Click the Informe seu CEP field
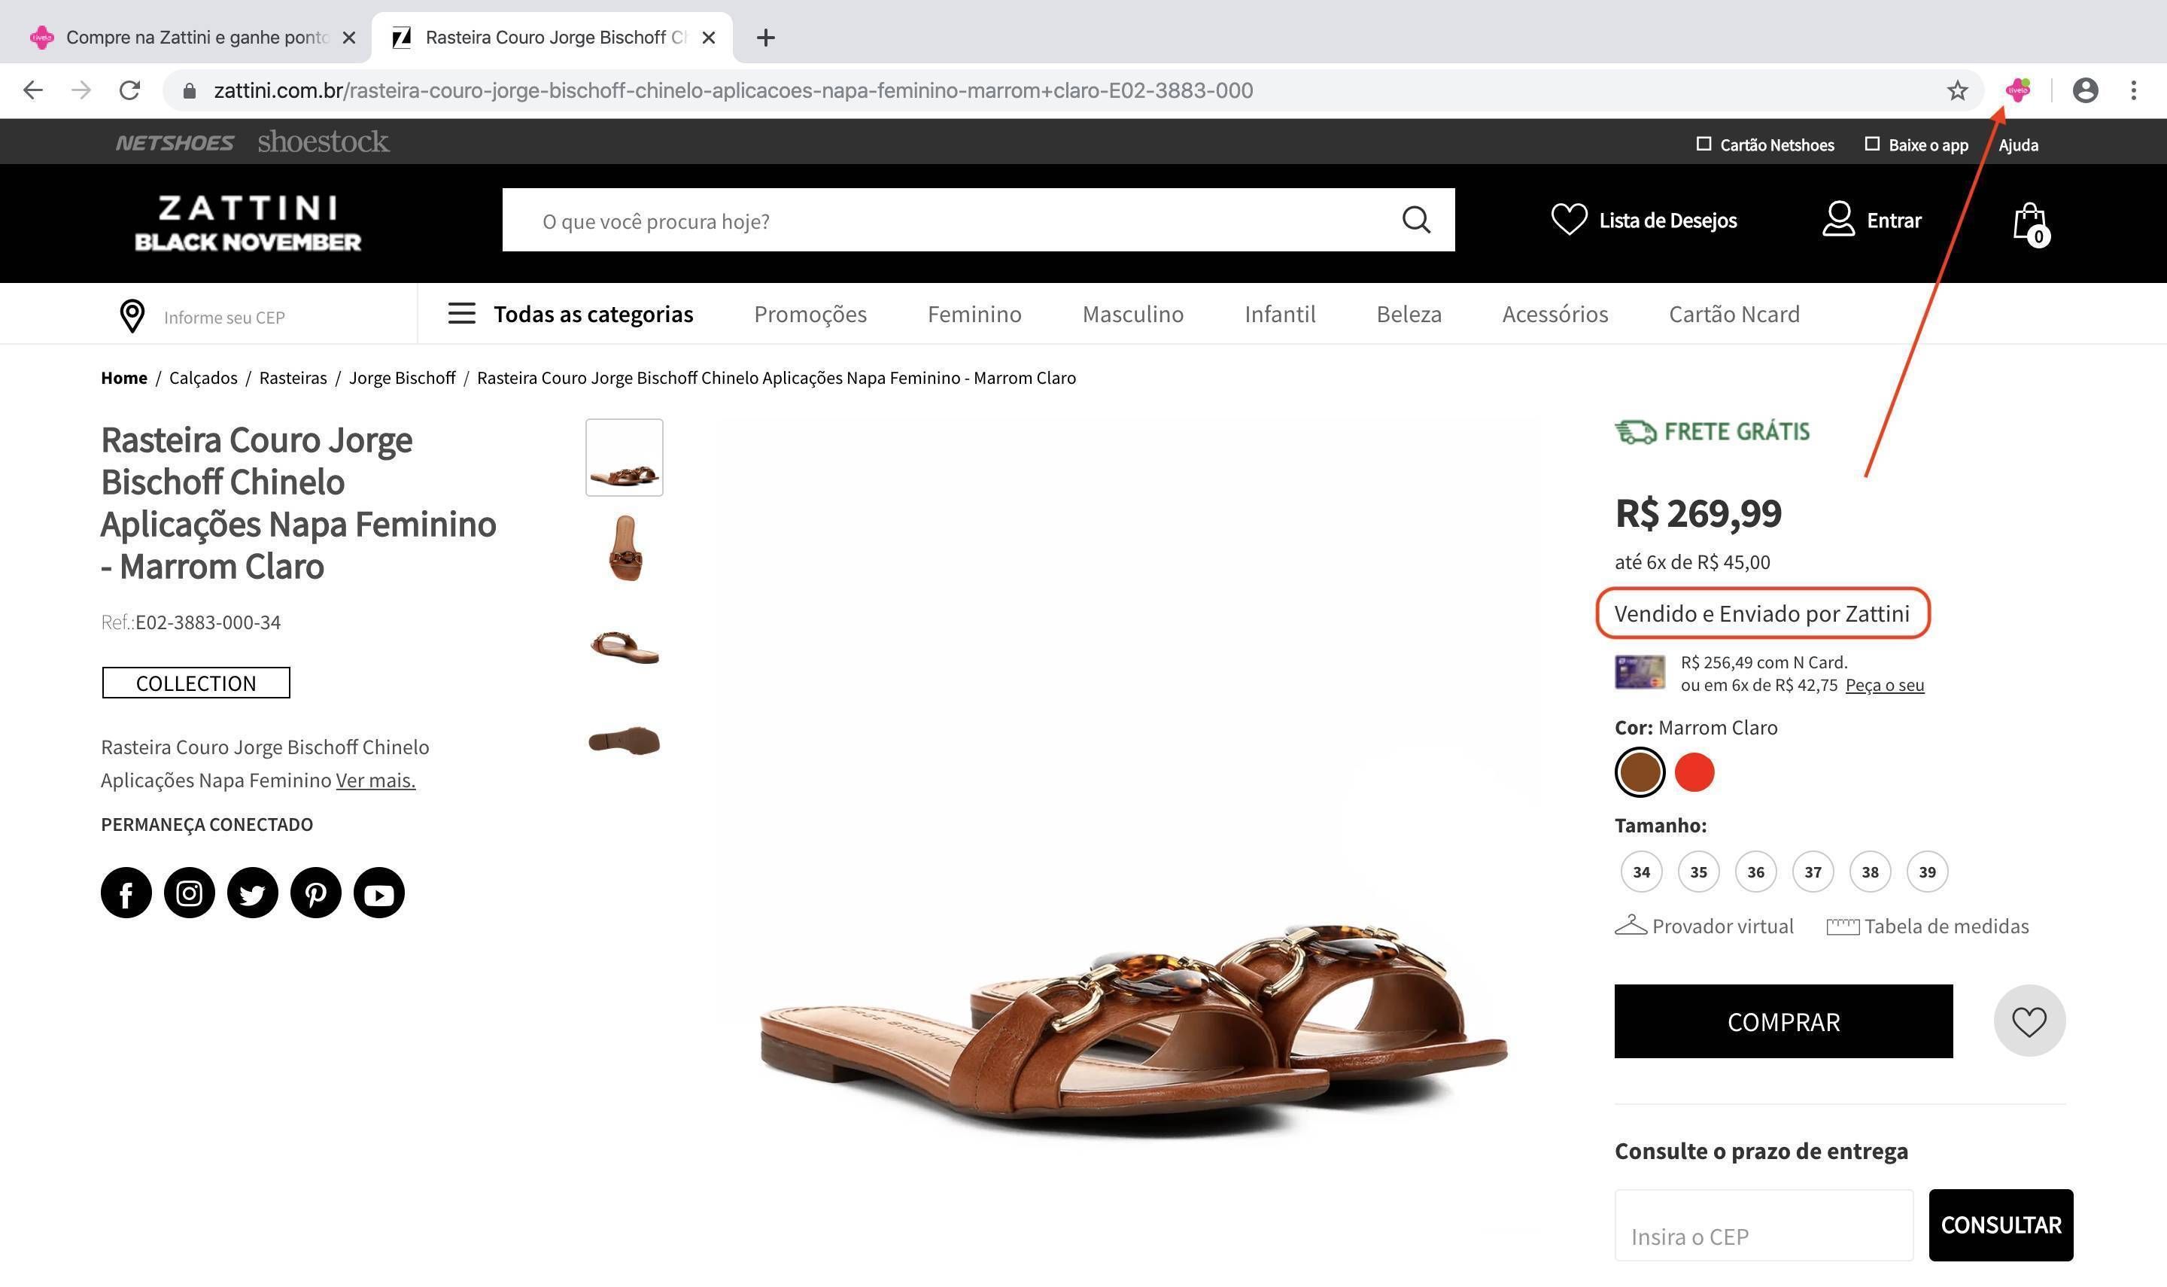 pos(223,318)
